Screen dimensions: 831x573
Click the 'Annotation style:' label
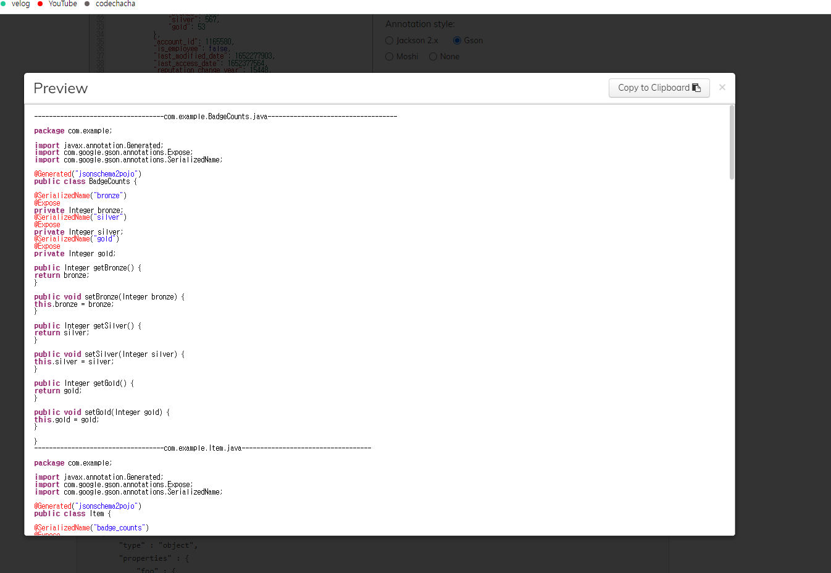420,24
